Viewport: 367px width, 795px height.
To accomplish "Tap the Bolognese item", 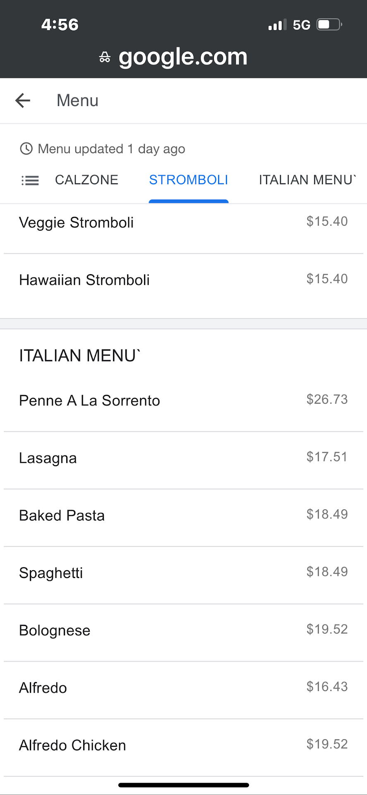I will 55,631.
